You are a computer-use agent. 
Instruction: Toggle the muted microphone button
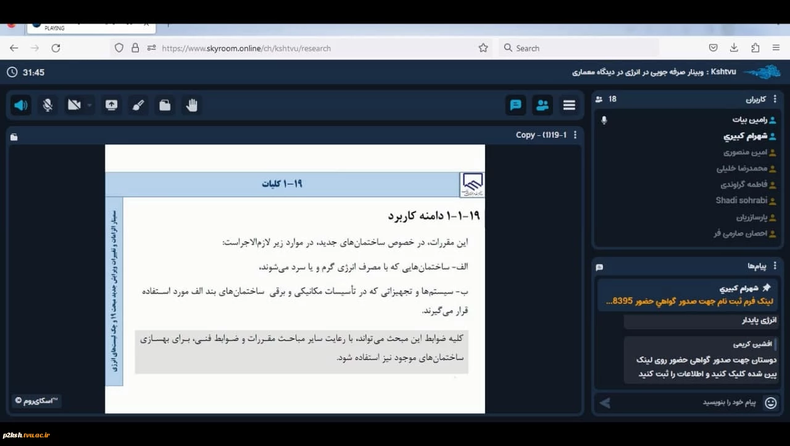tap(48, 105)
